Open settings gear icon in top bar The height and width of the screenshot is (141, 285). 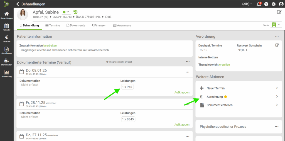(274, 4)
